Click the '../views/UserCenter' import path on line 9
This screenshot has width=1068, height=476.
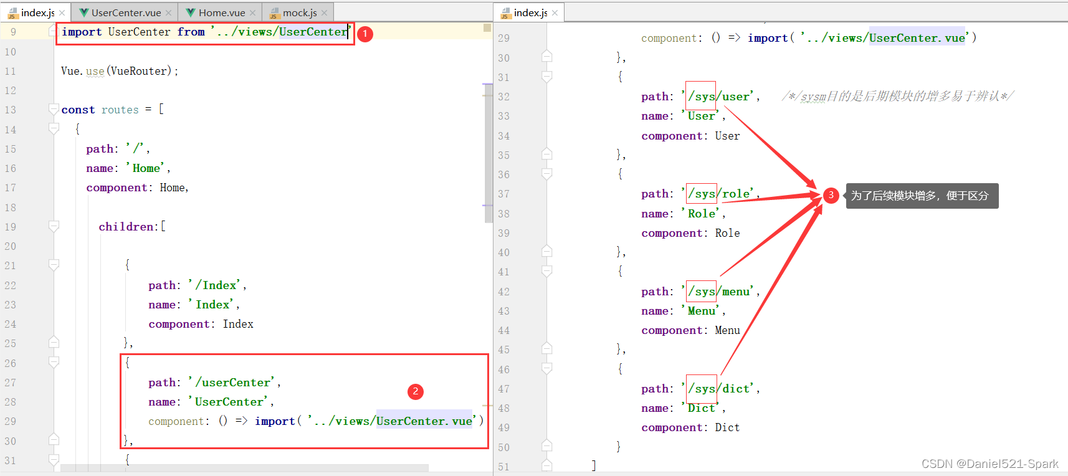pyautogui.click(x=281, y=32)
